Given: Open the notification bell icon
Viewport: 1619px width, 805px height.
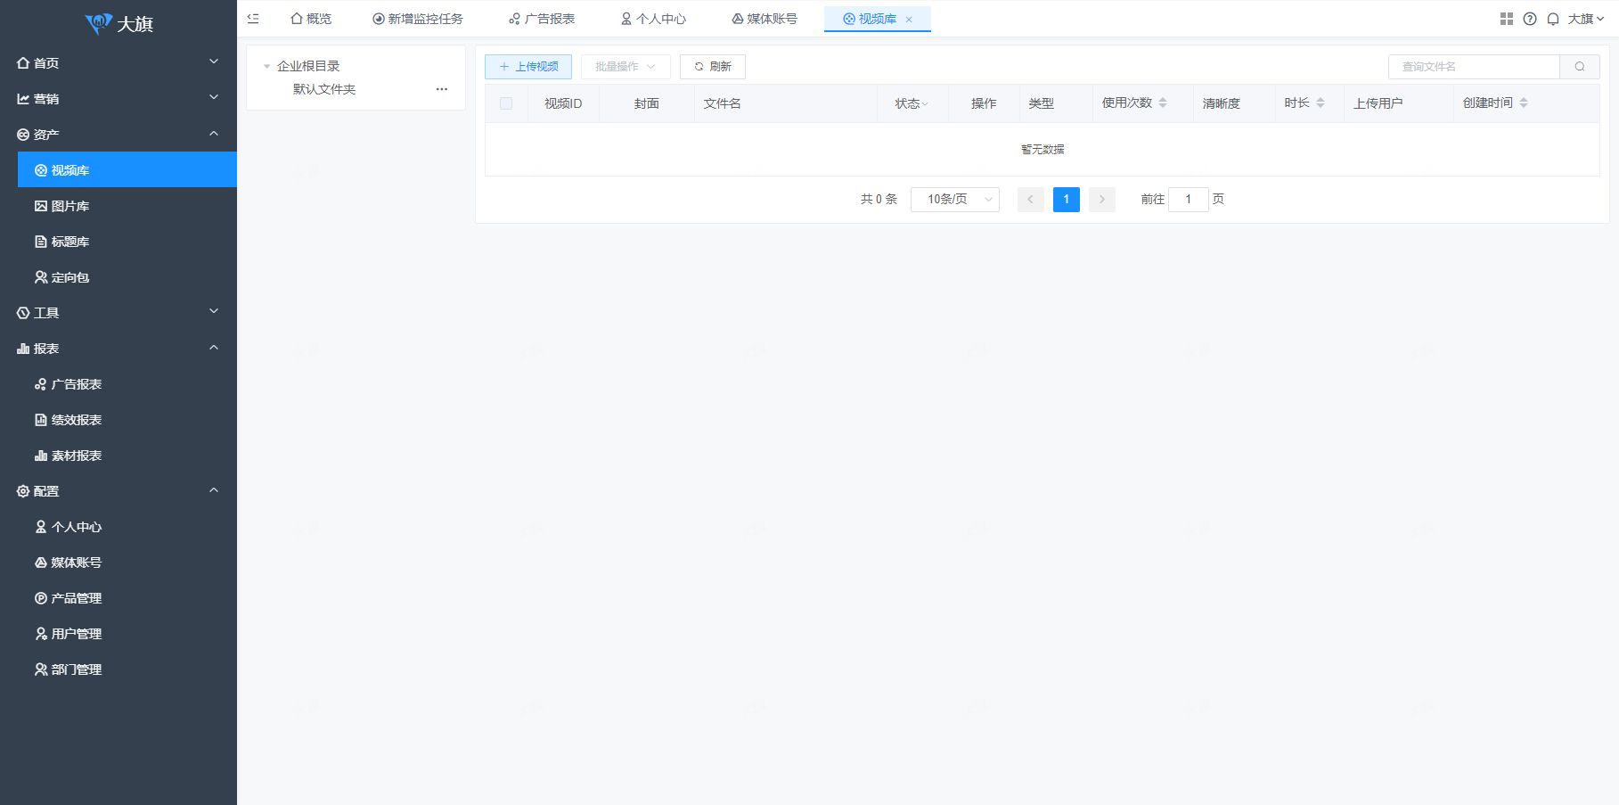Looking at the screenshot, I should tap(1553, 19).
